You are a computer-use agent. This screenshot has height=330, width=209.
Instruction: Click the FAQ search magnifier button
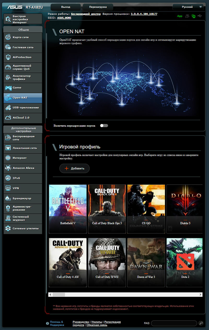tap(201, 323)
